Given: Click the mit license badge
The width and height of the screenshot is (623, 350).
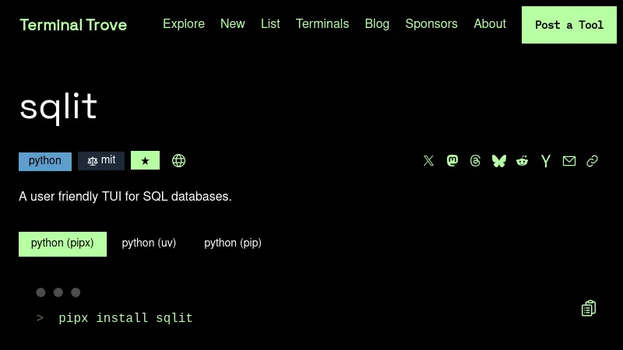Looking at the screenshot, I should (101, 161).
